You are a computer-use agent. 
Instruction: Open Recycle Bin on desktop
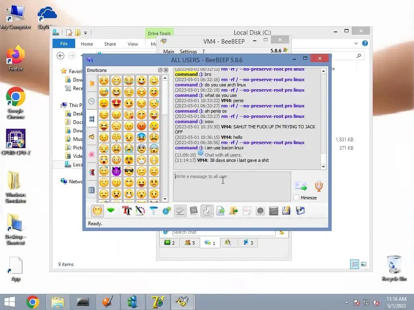coord(394,268)
